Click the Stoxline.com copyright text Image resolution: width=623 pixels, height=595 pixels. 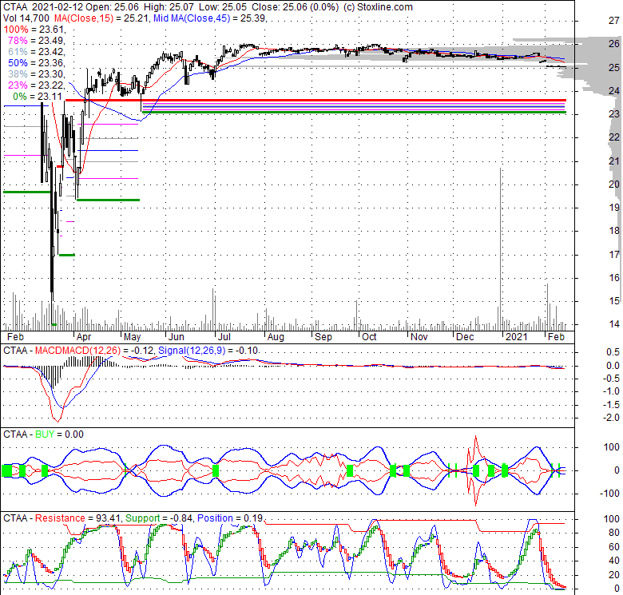tap(378, 7)
